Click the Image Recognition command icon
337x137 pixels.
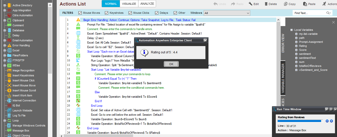(9, 70)
